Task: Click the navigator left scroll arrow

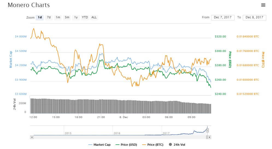Action: point(32,137)
